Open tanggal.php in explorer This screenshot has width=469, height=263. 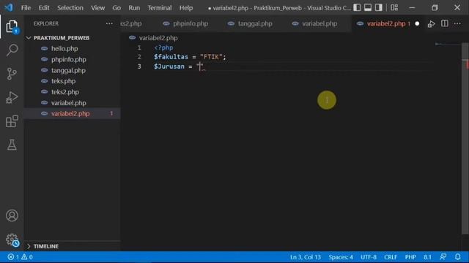coord(68,70)
